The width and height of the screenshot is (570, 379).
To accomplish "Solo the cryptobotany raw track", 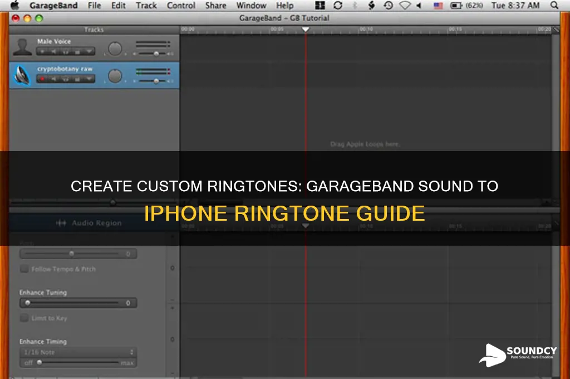I will pos(66,79).
